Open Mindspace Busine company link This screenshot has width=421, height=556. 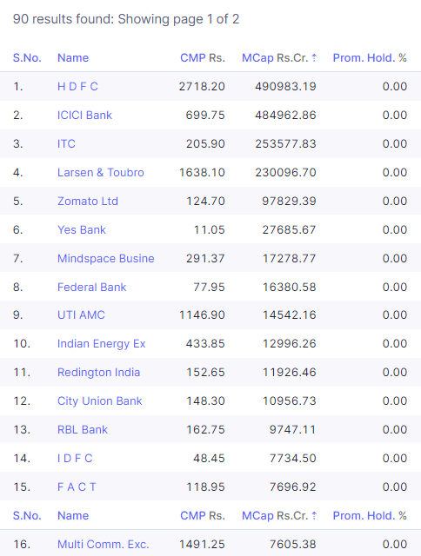(x=106, y=259)
